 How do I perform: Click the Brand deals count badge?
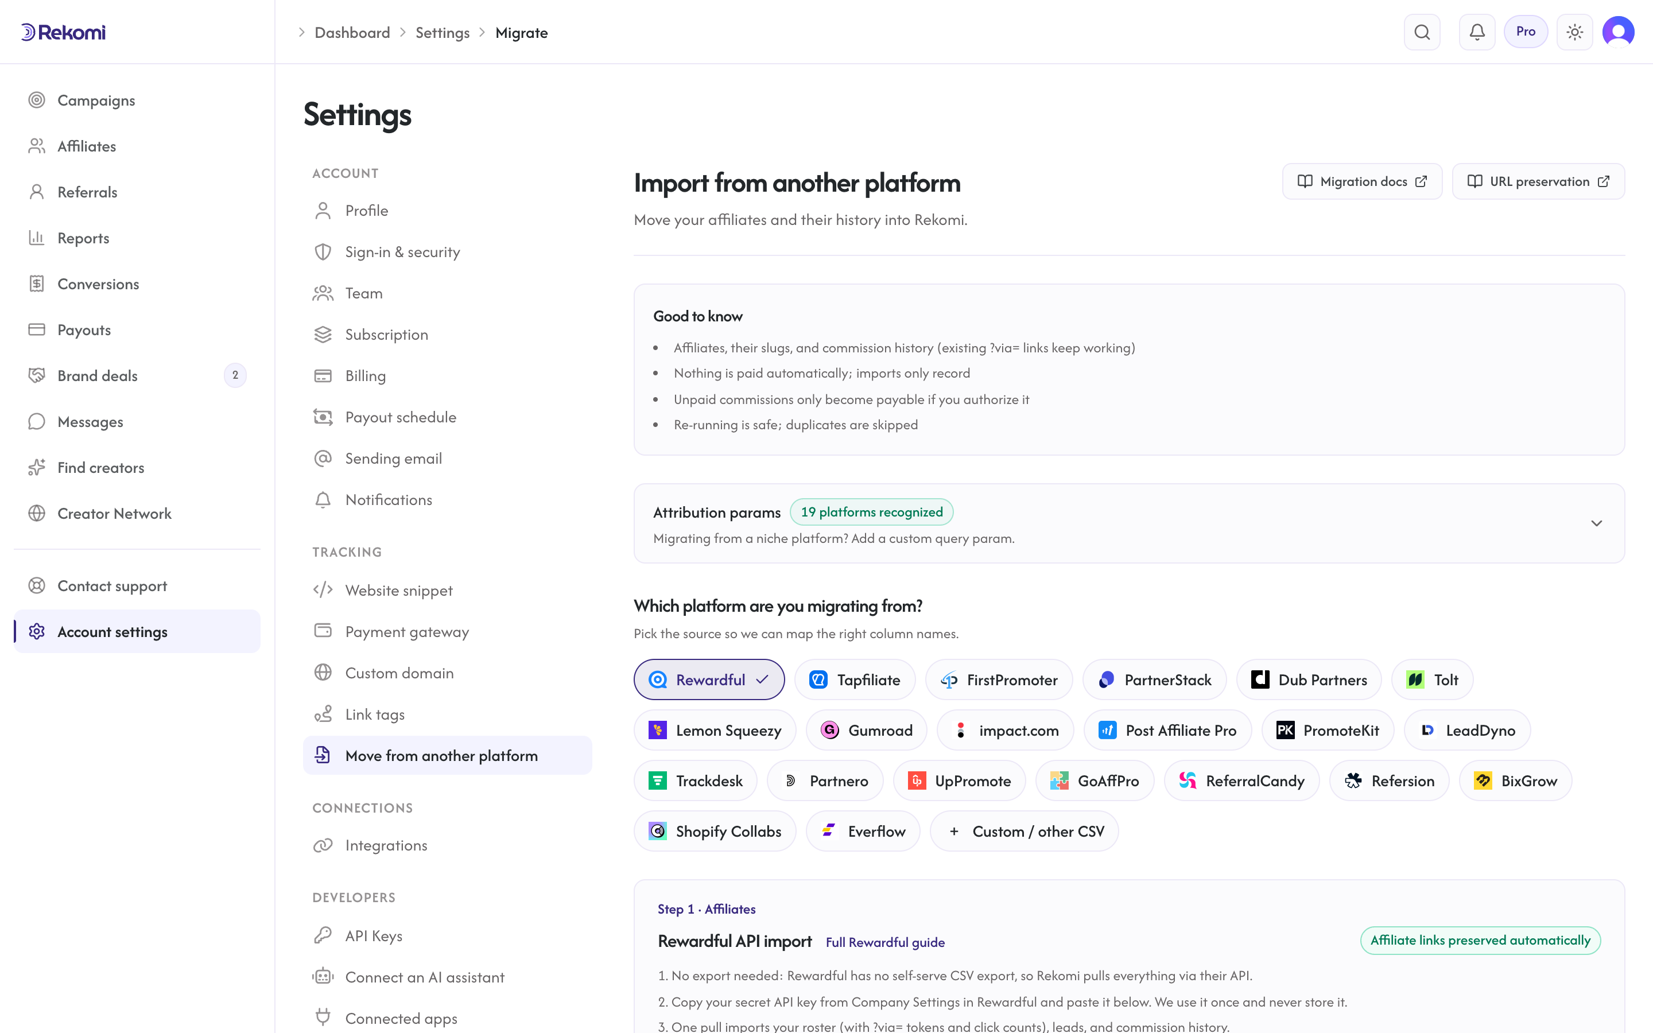[235, 375]
